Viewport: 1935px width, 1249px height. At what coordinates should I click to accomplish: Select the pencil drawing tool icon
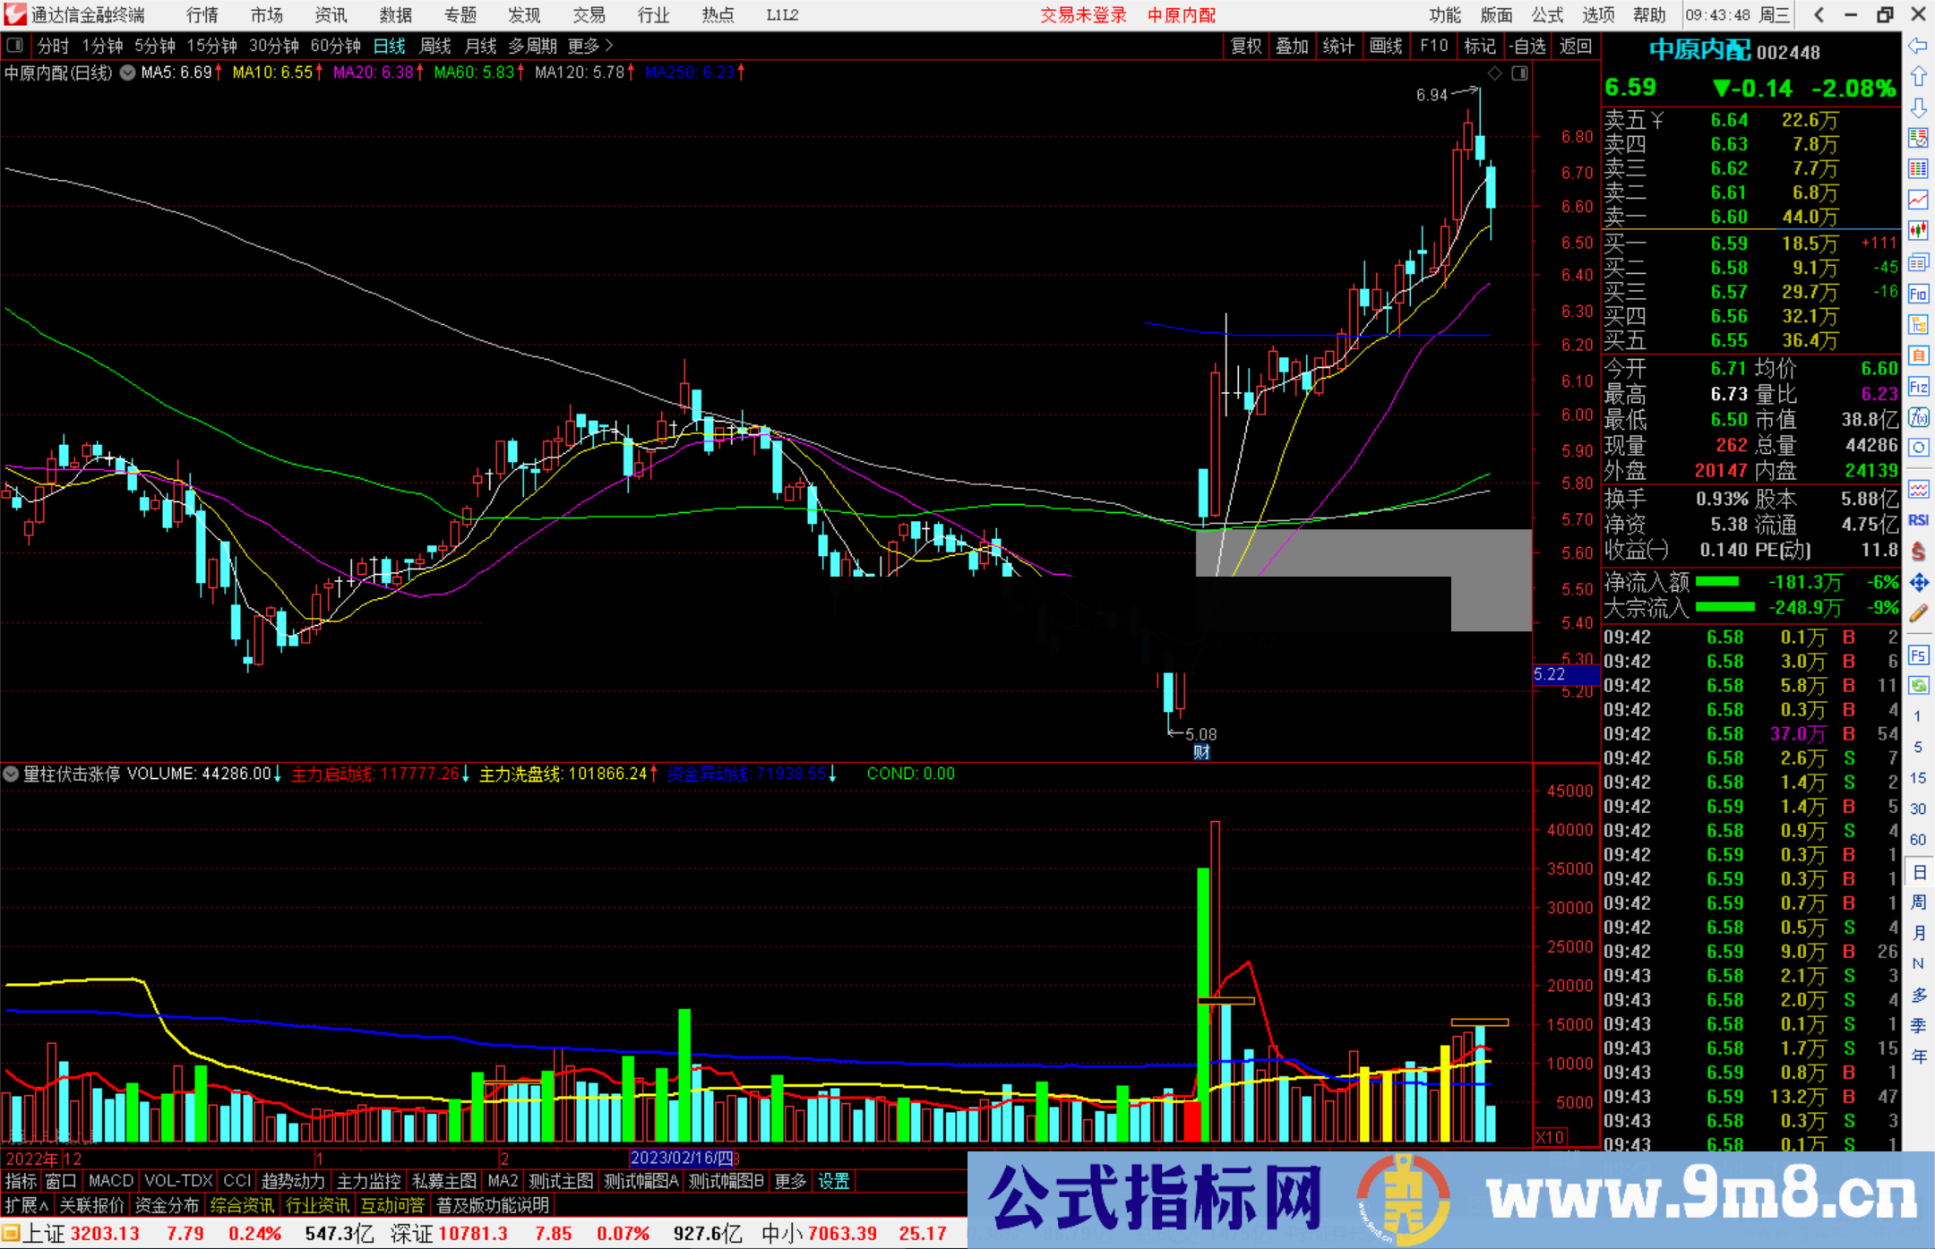tap(1918, 613)
